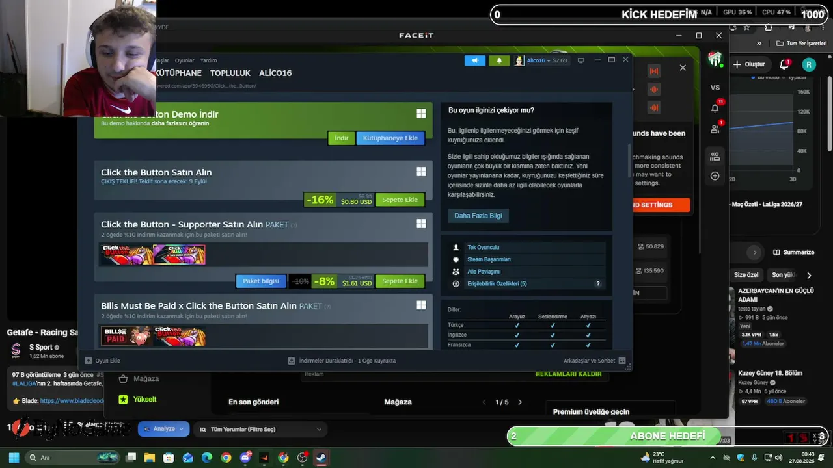The image size is (833, 468).
Task: Click the YouTube Oluştur create button
Action: pyautogui.click(x=750, y=64)
